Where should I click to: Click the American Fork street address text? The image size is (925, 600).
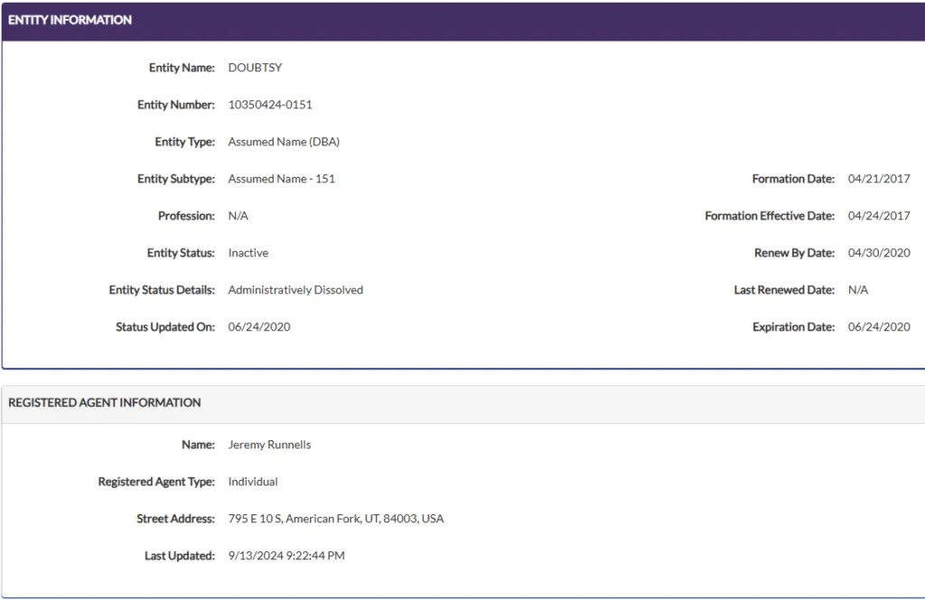point(335,519)
